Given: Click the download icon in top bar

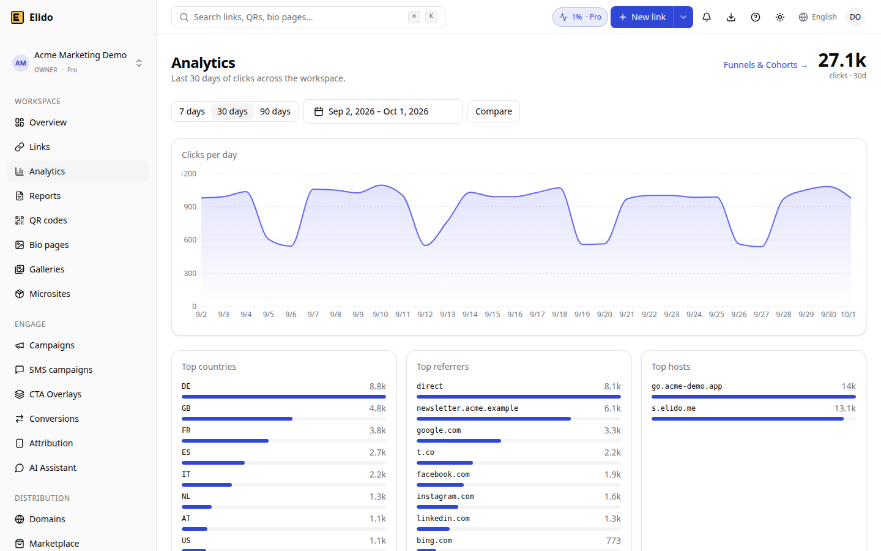Looking at the screenshot, I should click(731, 17).
